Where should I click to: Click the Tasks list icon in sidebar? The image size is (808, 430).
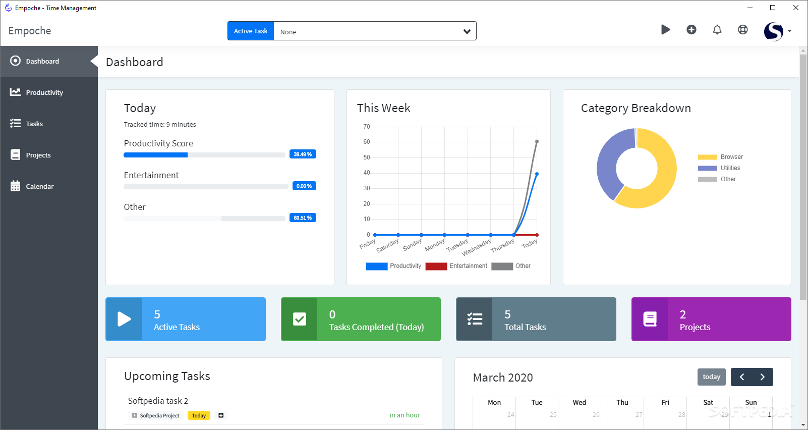[16, 124]
